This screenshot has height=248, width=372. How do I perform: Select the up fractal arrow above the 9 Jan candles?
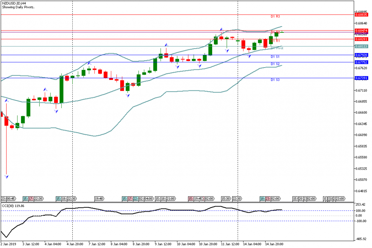pos(166,45)
